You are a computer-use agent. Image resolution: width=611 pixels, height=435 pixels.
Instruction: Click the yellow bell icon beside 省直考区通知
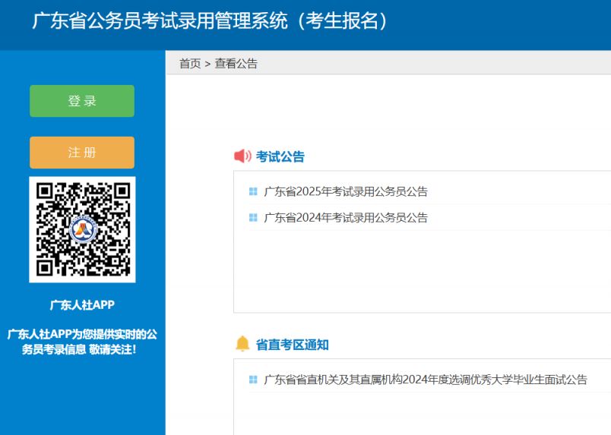242,343
